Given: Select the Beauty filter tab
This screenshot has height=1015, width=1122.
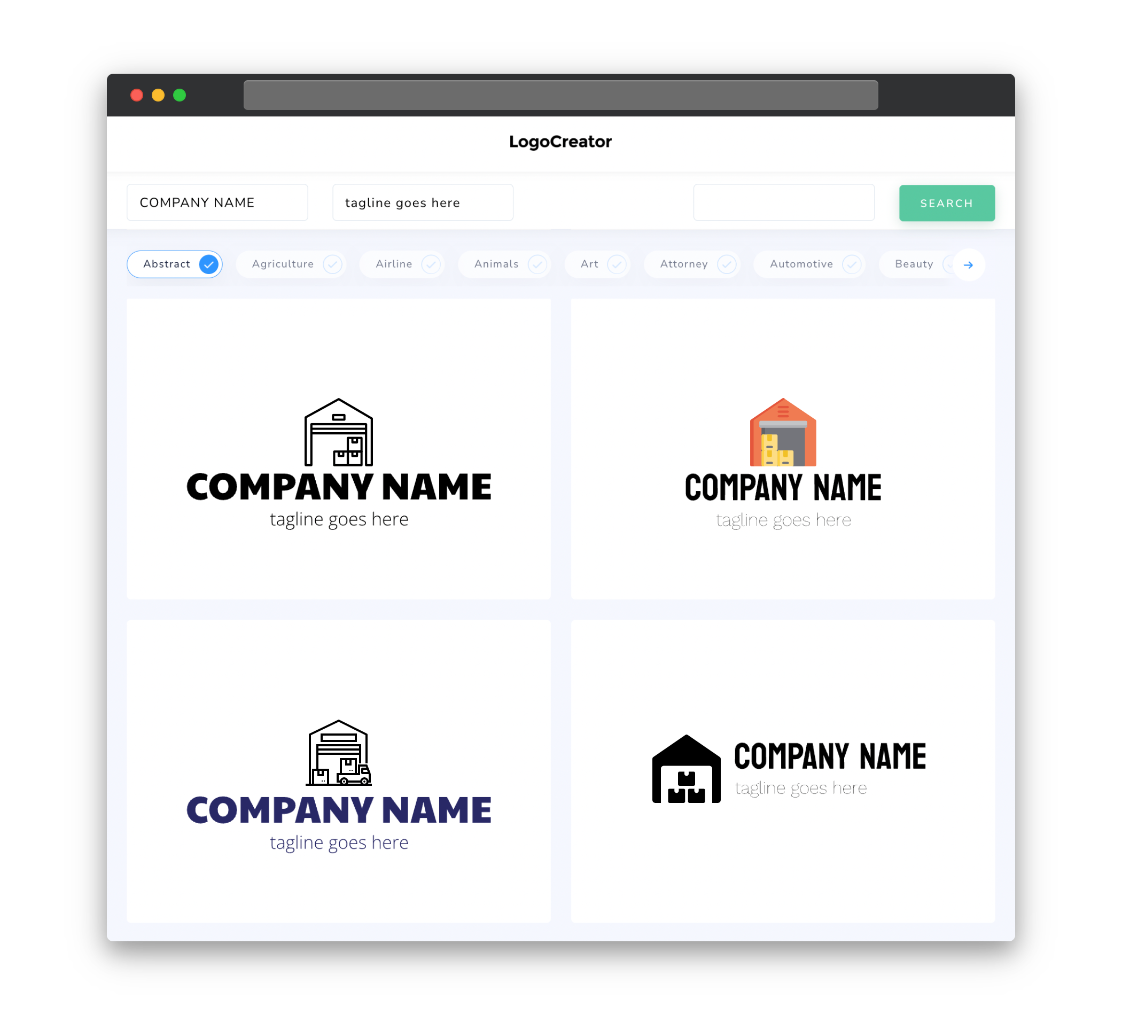Looking at the screenshot, I should click(914, 264).
